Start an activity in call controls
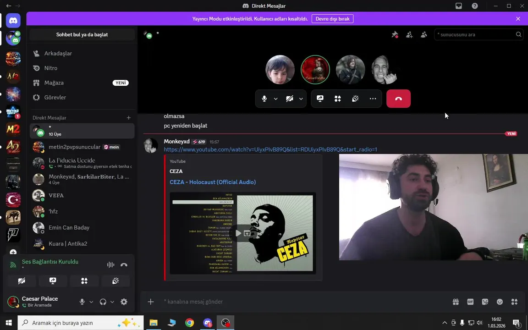The image size is (528, 330). click(338, 99)
